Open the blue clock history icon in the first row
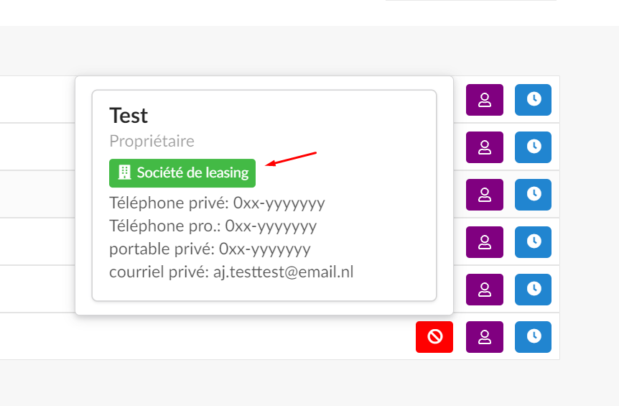 [x=533, y=100]
